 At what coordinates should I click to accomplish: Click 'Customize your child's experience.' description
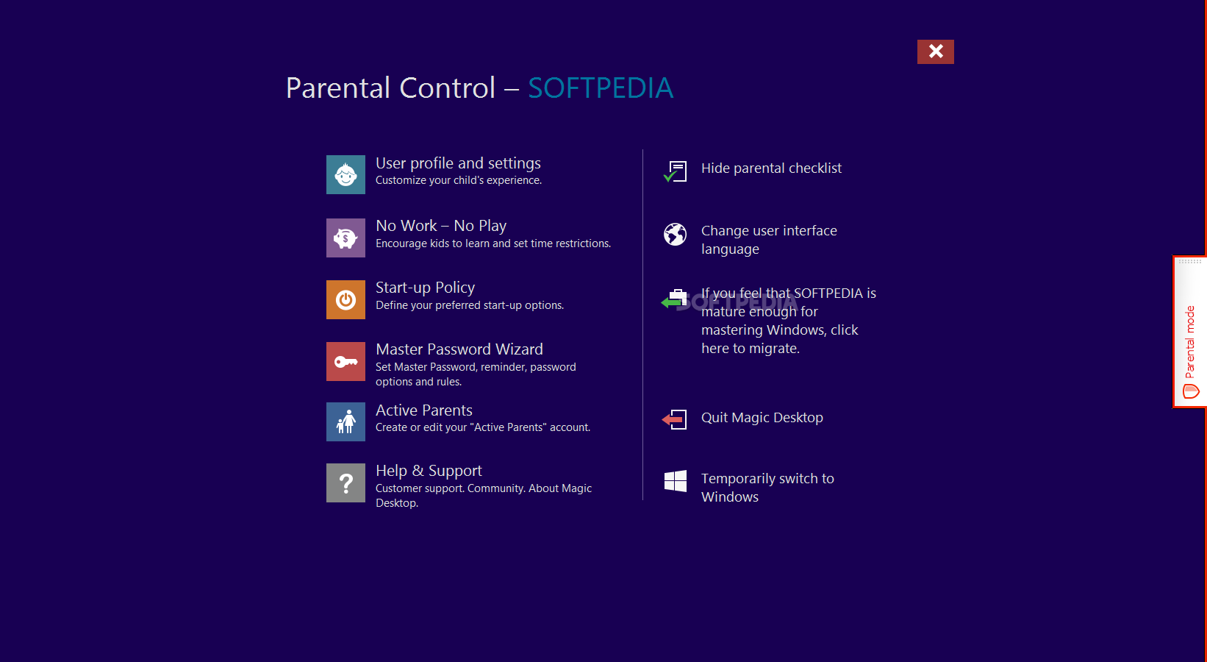pos(459,180)
